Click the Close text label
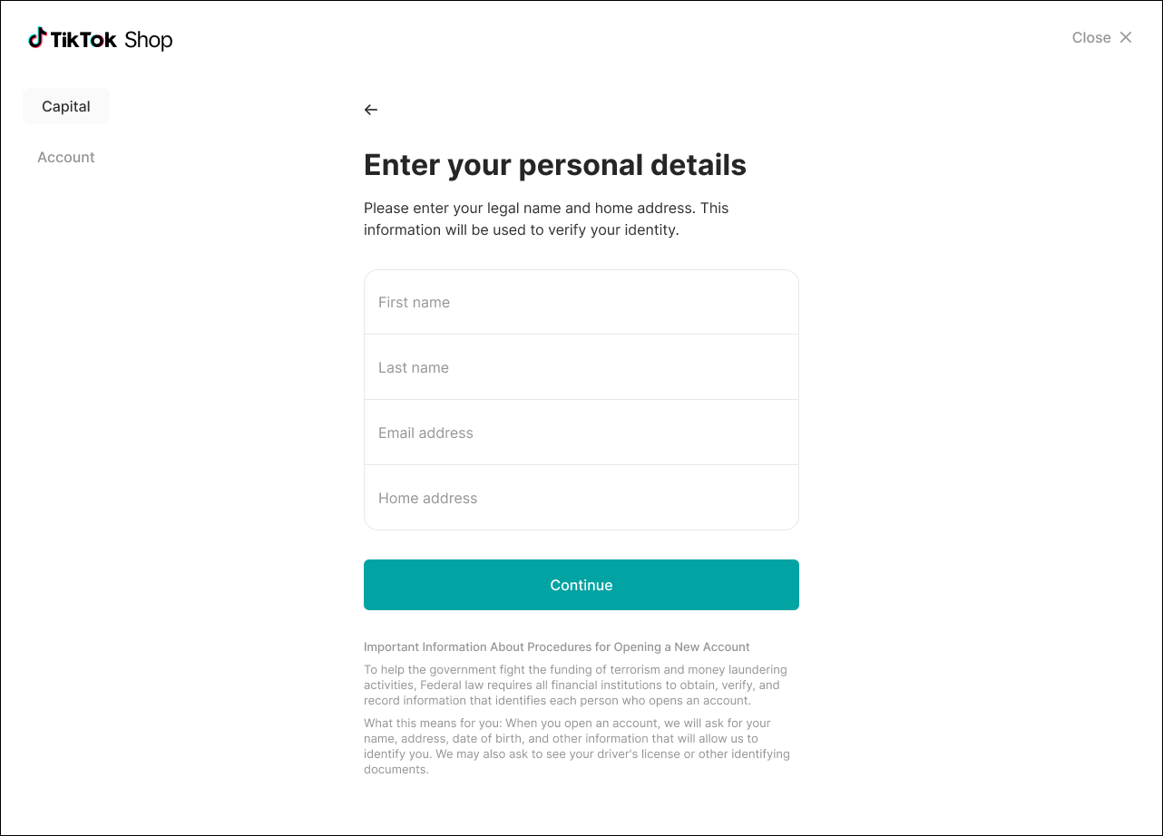Image resolution: width=1163 pixels, height=836 pixels. point(1091,37)
